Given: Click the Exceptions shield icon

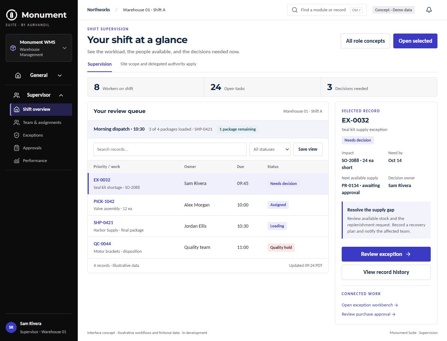Looking at the screenshot, I should click(x=17, y=135).
